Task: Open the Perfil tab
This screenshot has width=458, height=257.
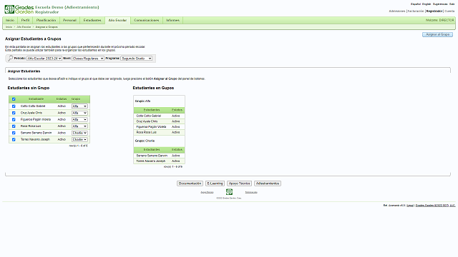Action: (x=26, y=21)
